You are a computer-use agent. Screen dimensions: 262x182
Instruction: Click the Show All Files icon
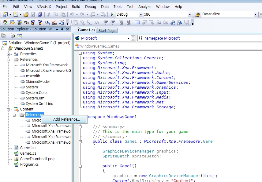[x=13, y=36]
